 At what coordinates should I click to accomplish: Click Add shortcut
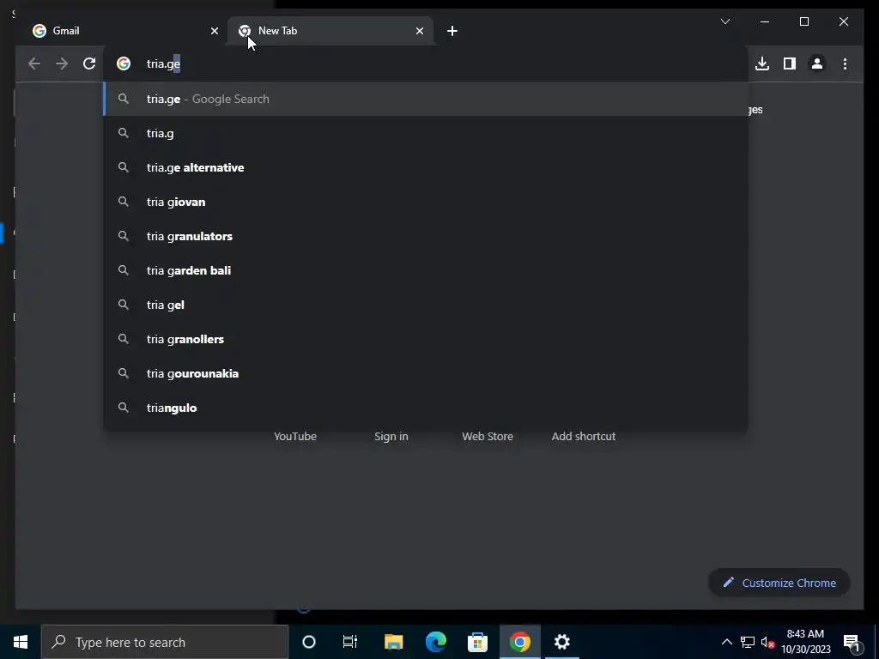click(584, 436)
